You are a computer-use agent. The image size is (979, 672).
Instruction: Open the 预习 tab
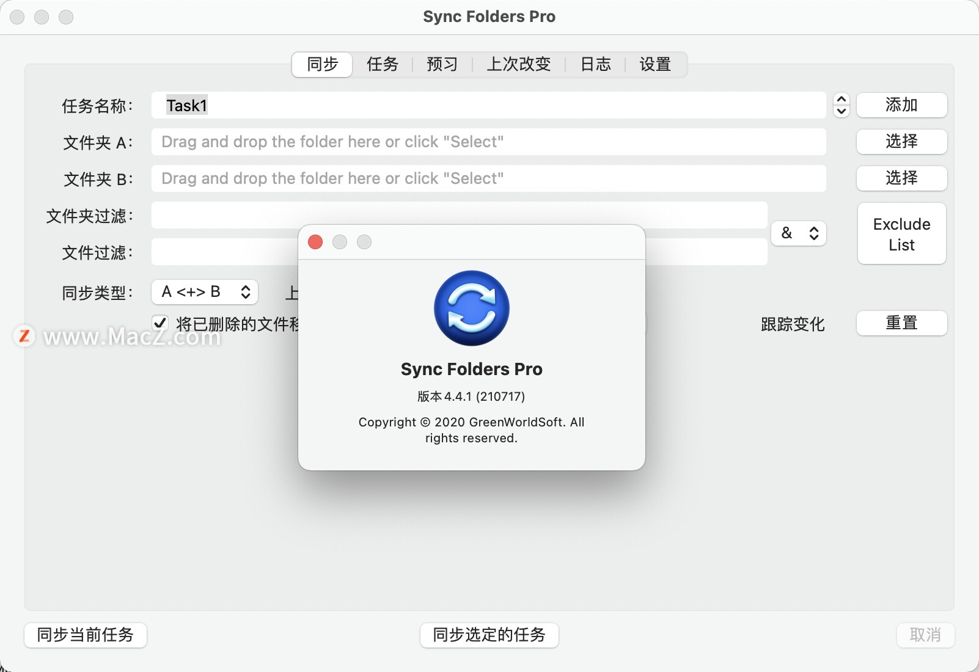(442, 64)
